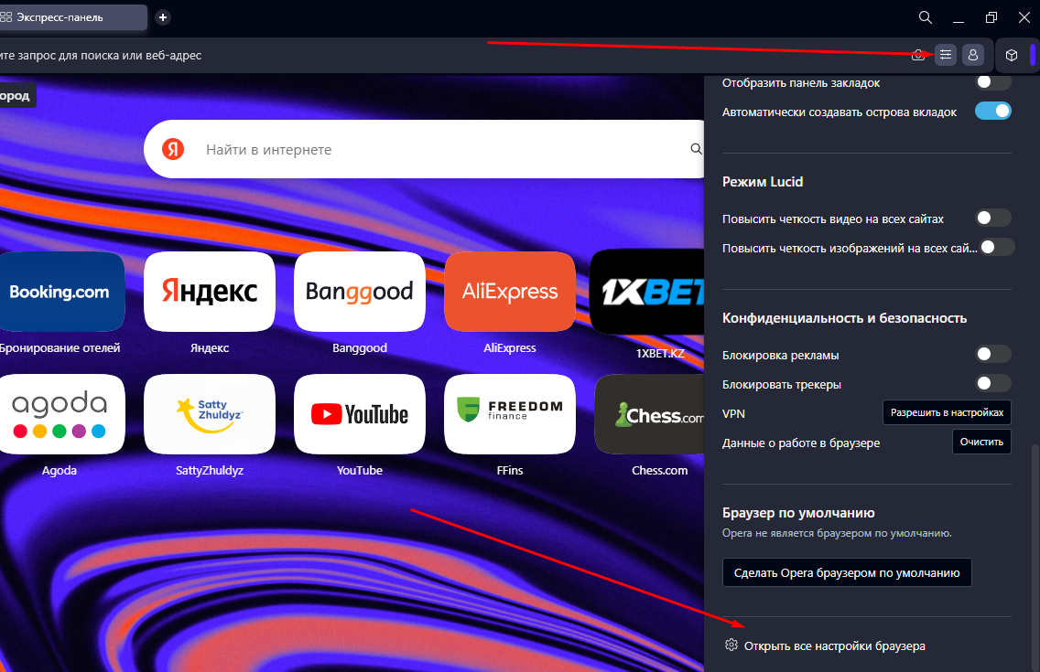The width and height of the screenshot is (1040, 672).
Task: Open the AliExpress speed dial tile
Action: (509, 292)
